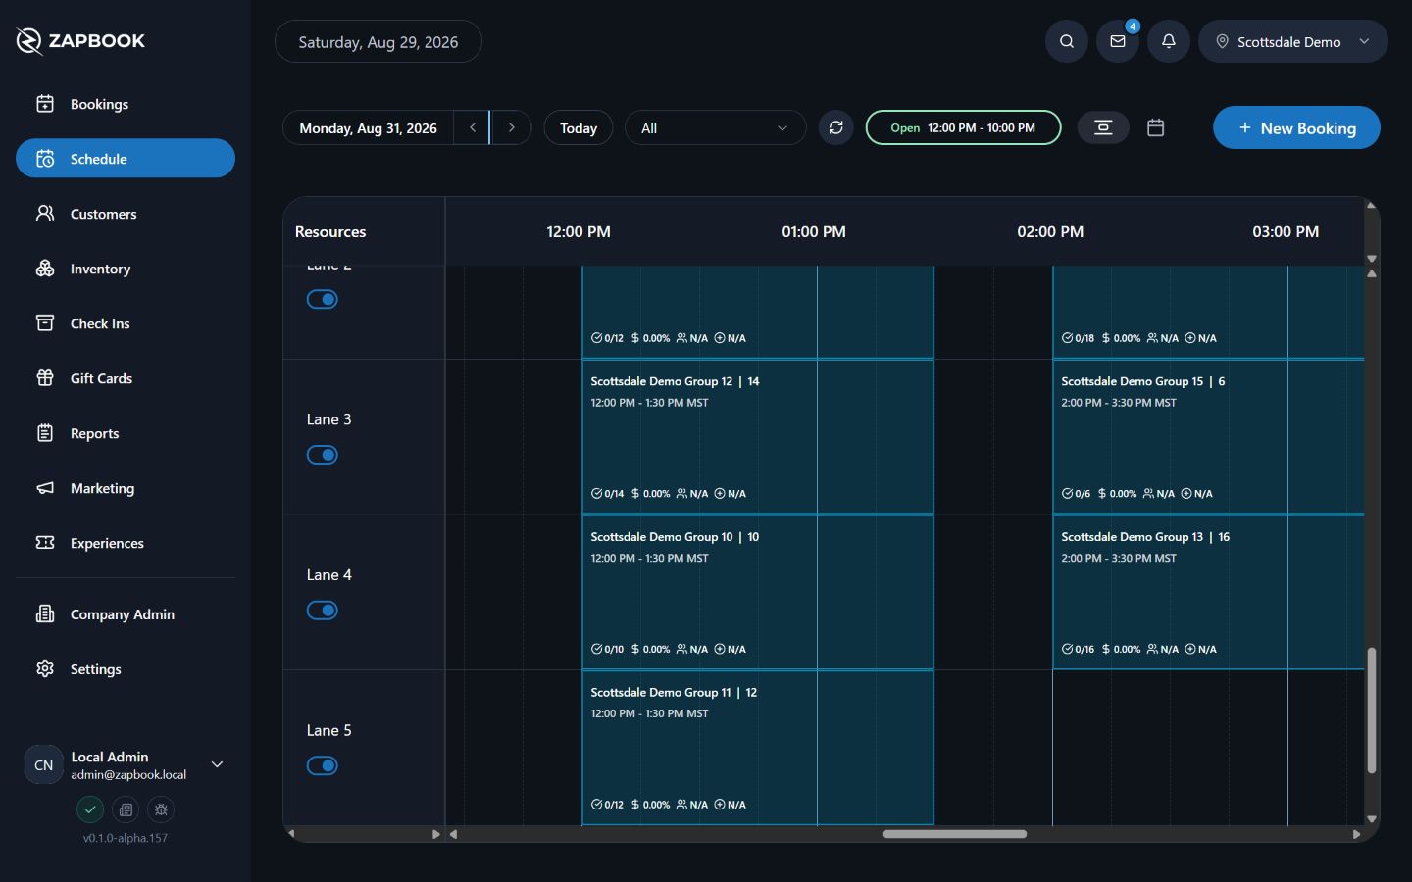This screenshot has height=882, width=1412.
Task: Toggle Lane 4 switch
Action: tap(323, 611)
